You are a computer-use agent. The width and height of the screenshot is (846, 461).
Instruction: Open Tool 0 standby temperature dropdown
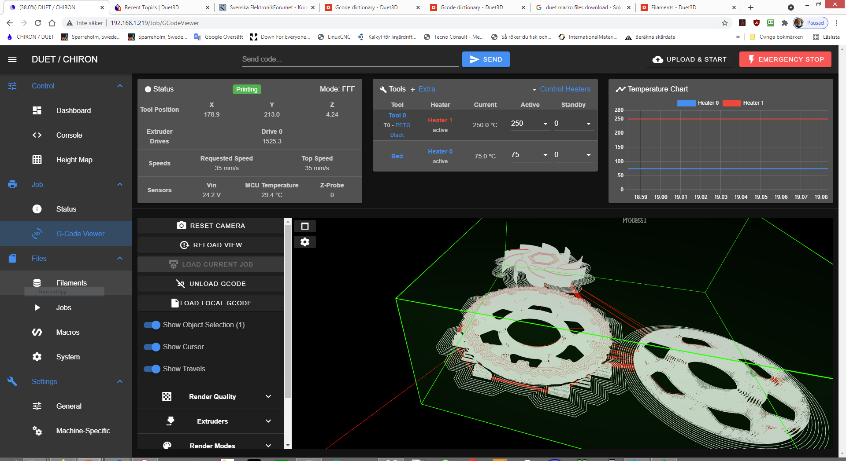[589, 124]
